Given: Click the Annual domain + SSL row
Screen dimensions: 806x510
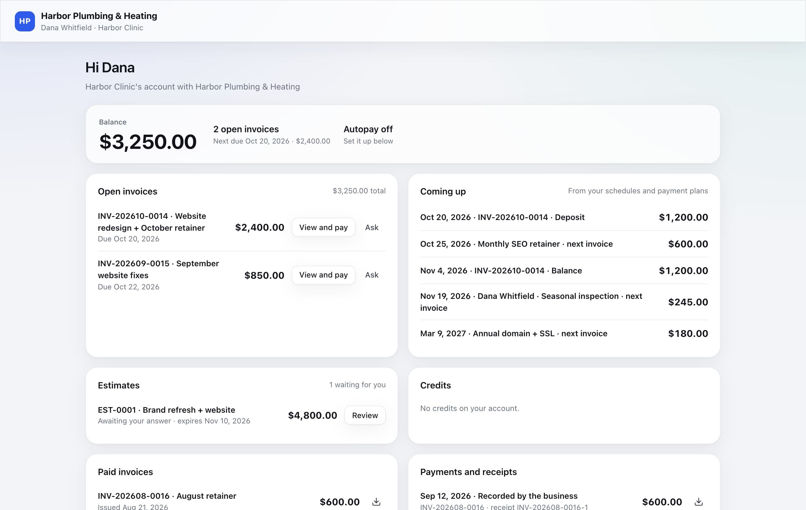Looking at the screenshot, I should [x=564, y=334].
